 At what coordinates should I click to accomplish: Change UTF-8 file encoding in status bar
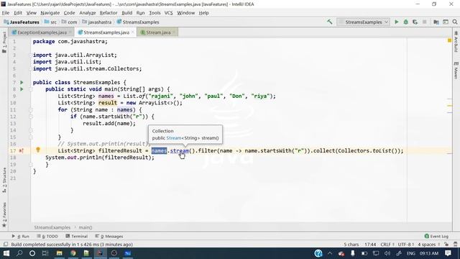click(405, 245)
